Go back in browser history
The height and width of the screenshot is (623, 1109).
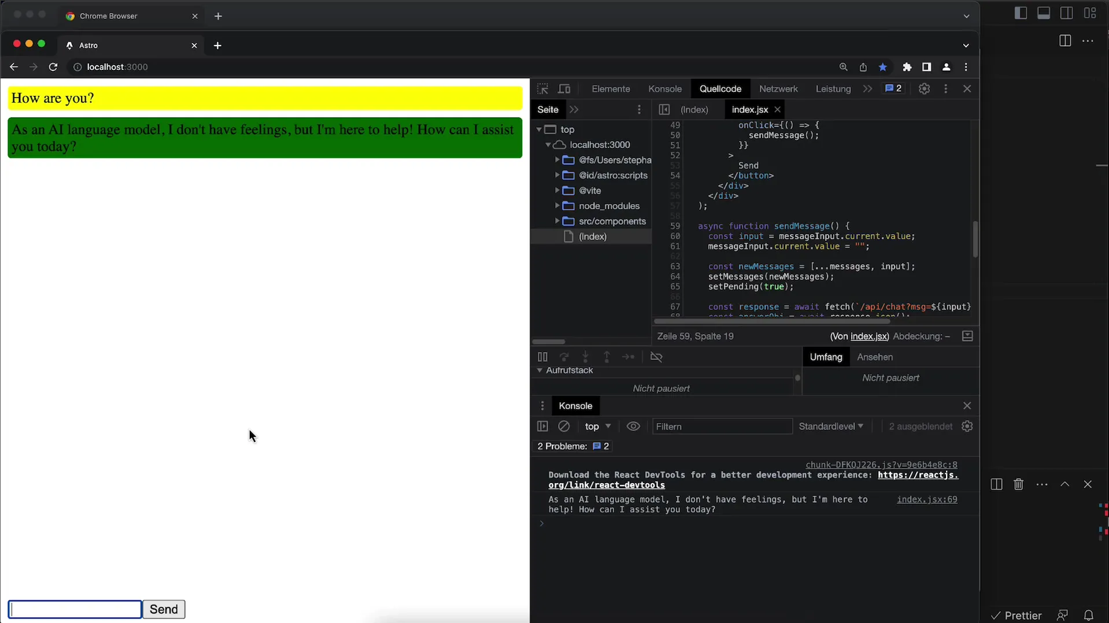point(14,67)
